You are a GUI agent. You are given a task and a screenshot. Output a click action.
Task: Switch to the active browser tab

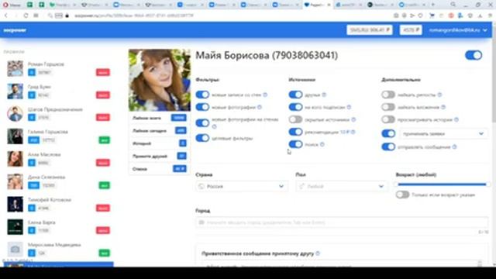[x=317, y=5]
